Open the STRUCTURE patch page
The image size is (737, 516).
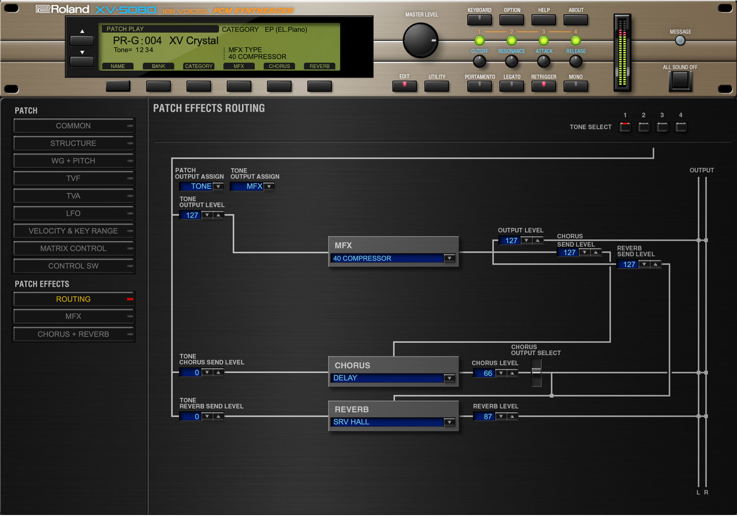click(74, 144)
